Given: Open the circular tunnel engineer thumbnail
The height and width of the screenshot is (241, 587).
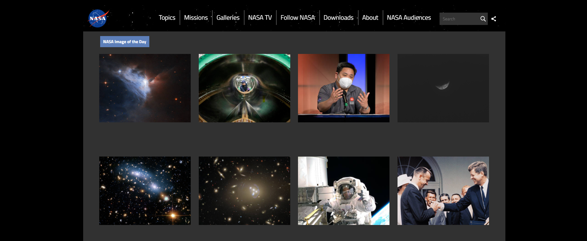Looking at the screenshot, I should [245, 88].
